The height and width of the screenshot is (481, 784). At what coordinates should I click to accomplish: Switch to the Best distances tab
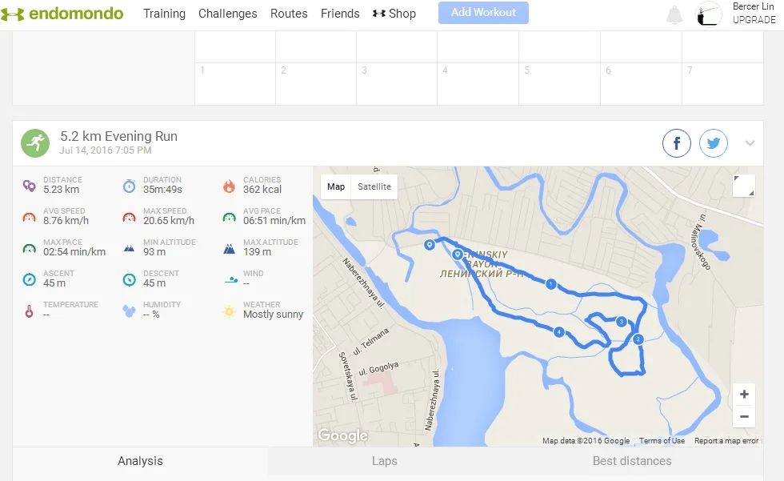point(632,461)
